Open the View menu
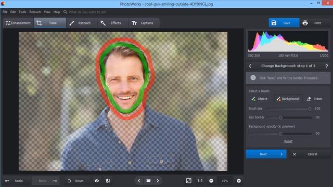 (47, 12)
